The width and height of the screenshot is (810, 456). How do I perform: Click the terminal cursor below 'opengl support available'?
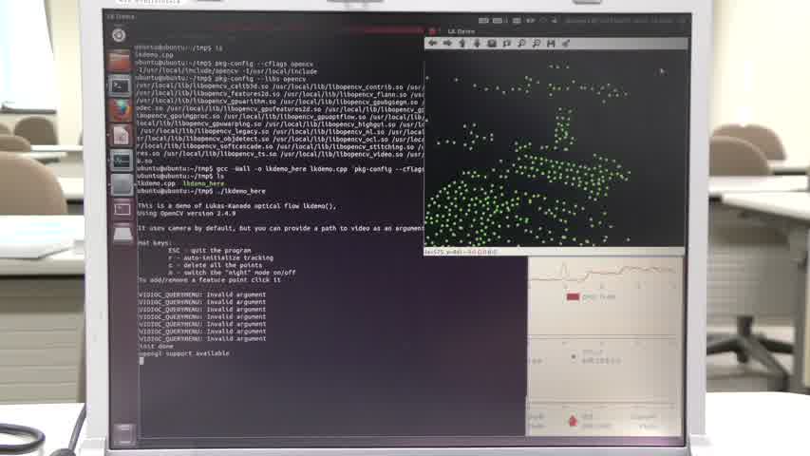[141, 360]
